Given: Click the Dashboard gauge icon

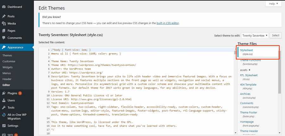Looking at the screenshot, I should coord(3,7).
